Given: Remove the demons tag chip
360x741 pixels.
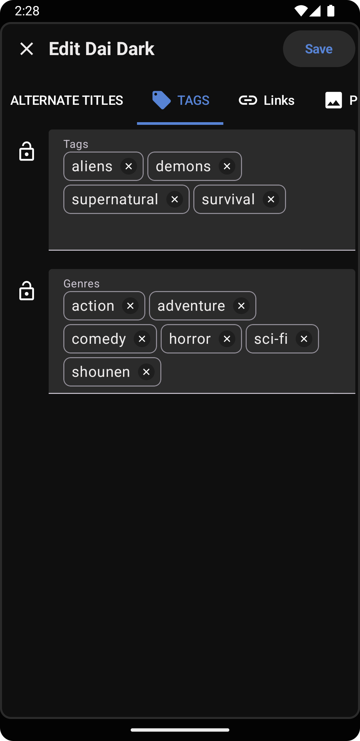Looking at the screenshot, I should [227, 166].
